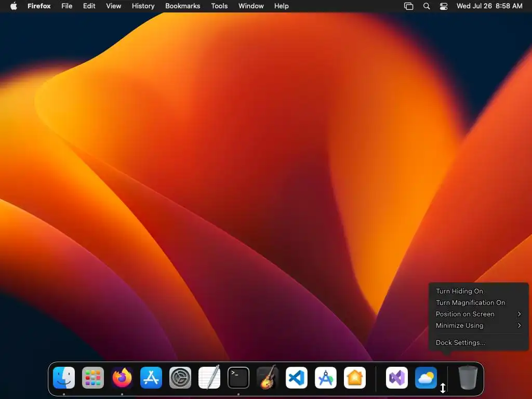Viewport: 532px width, 399px height.
Task: Open the App Store from the Dock
Action: click(x=151, y=378)
